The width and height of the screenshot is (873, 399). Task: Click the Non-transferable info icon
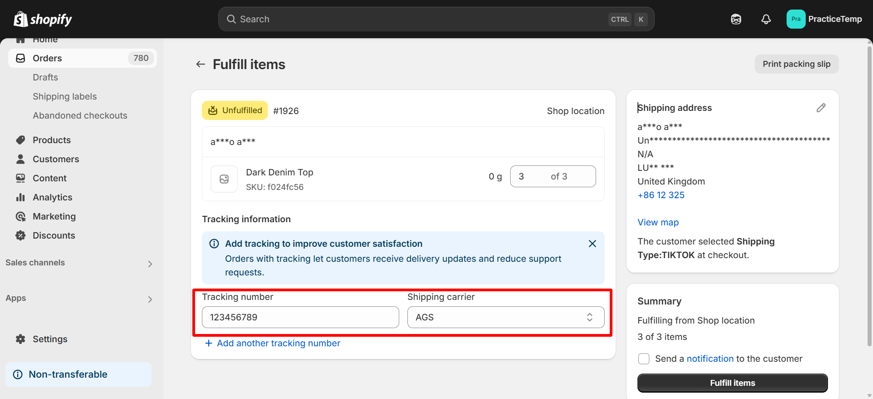pyautogui.click(x=18, y=374)
